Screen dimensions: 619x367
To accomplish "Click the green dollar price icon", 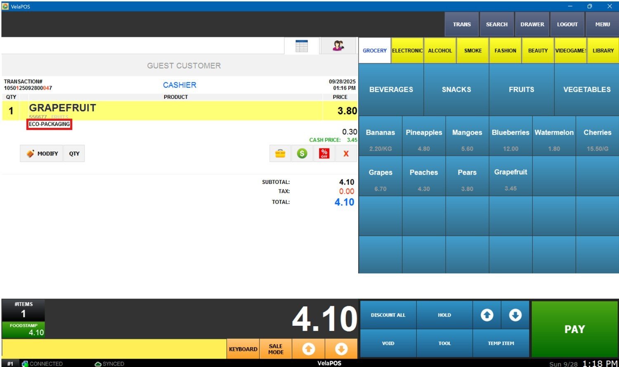I will [x=302, y=154].
